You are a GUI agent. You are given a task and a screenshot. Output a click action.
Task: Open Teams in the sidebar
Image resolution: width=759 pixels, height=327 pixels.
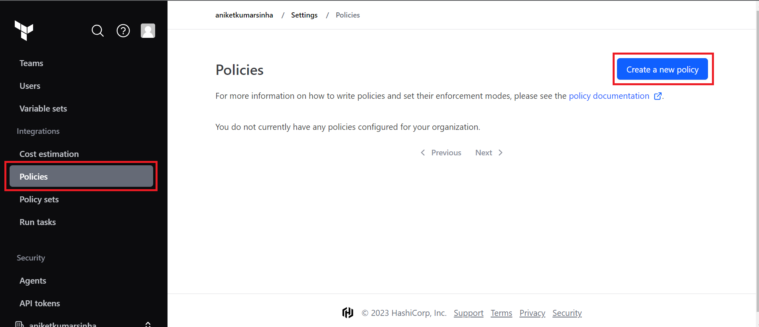(32, 63)
